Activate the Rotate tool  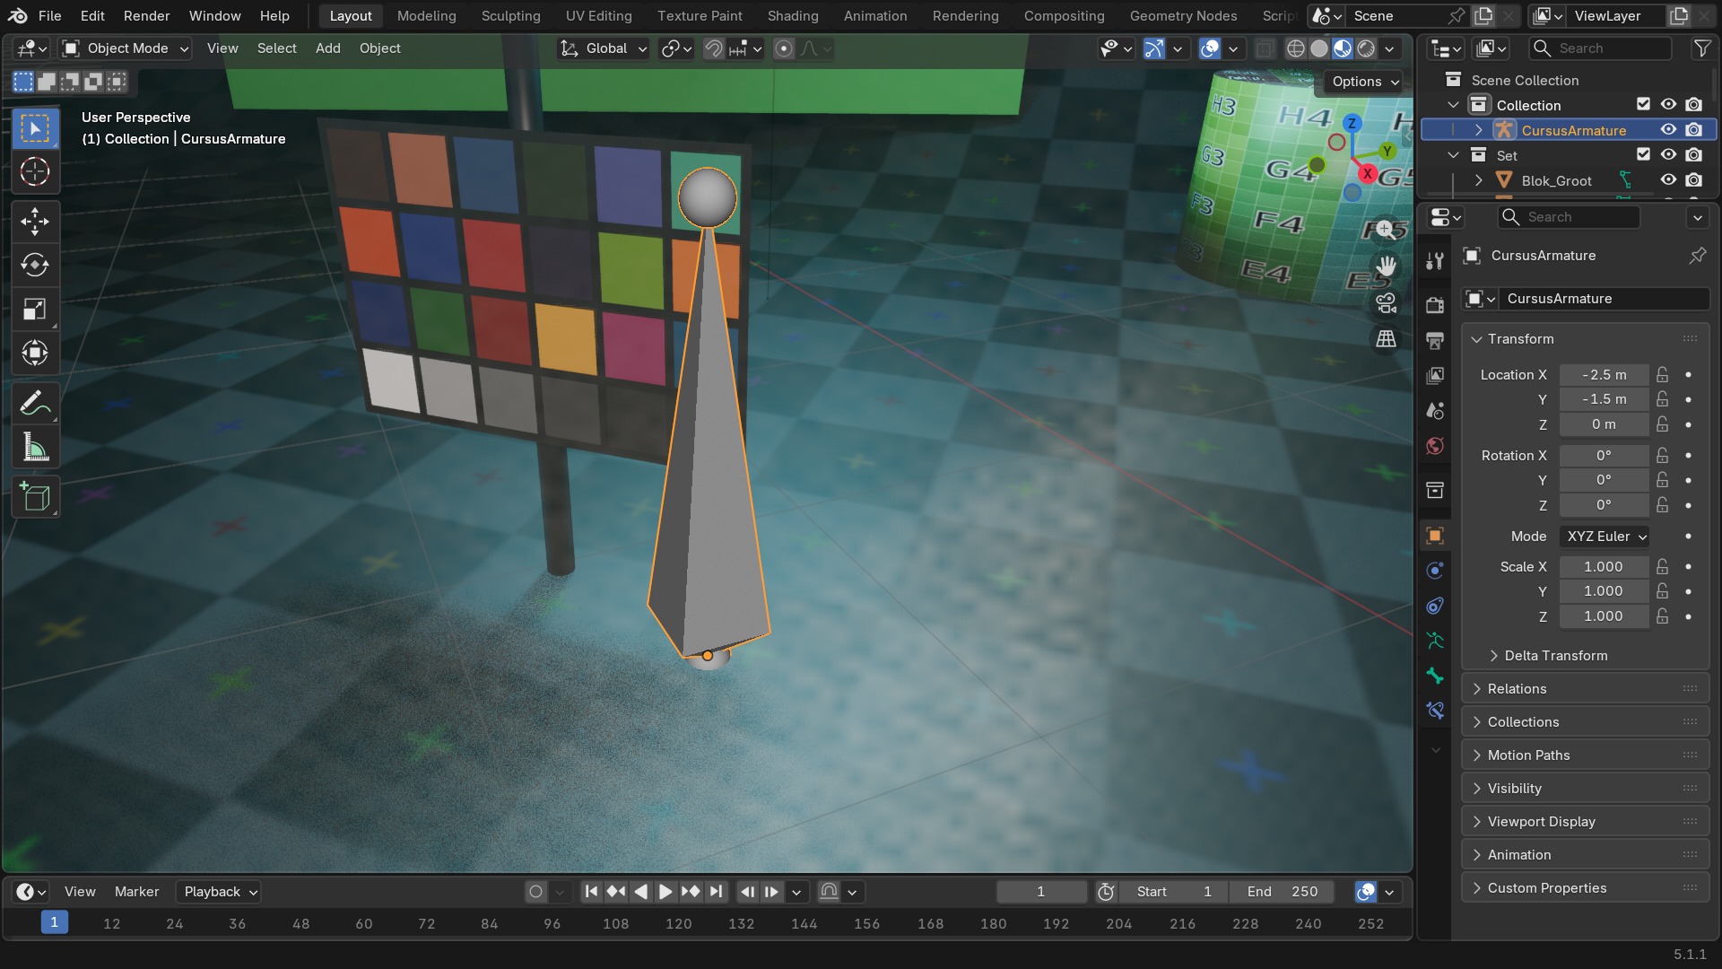tap(35, 265)
